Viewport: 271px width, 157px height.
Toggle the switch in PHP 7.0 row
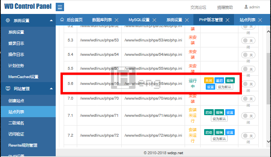[248, 99]
